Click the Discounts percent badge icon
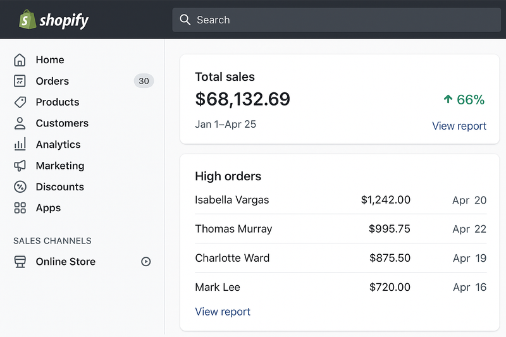Viewport: 506px width, 337px height. click(20, 187)
